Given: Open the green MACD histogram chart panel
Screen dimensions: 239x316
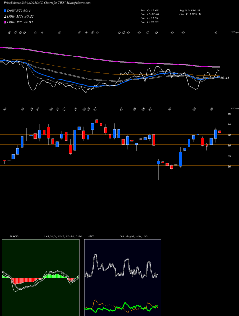Looking at the screenshot, I should pos(41,278).
